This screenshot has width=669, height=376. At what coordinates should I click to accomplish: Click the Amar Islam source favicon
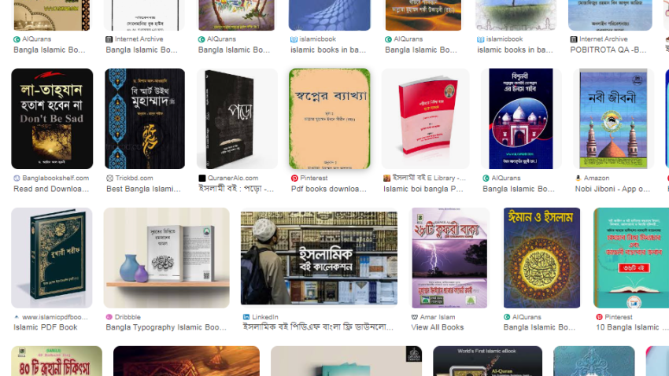(x=414, y=317)
